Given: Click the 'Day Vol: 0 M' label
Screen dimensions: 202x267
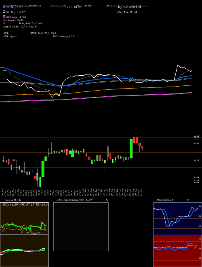Looking at the screenshot, I should point(127,12).
